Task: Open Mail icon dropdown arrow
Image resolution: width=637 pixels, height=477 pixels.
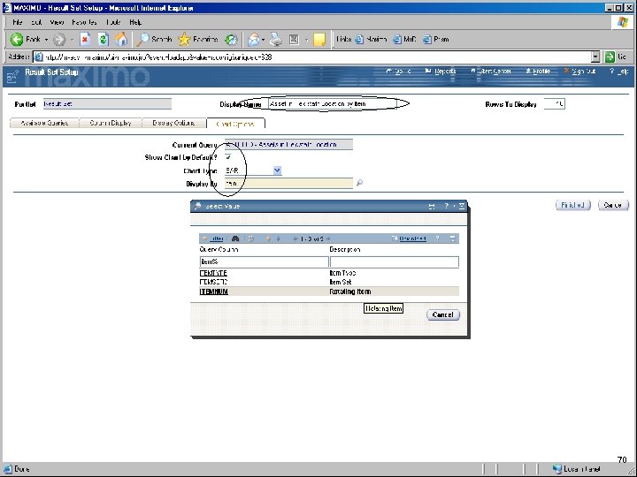Action: coord(264,40)
